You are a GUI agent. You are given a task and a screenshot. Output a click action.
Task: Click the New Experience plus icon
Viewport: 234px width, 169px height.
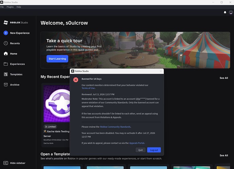6,33
